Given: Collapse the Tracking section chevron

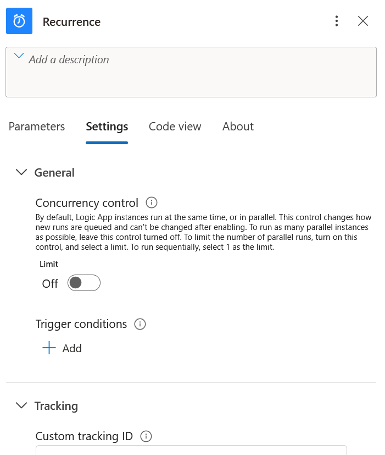Looking at the screenshot, I should click(21, 405).
